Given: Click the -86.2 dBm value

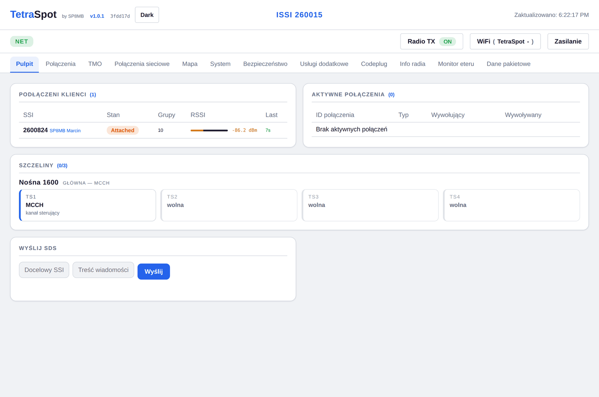Looking at the screenshot, I should pos(244,130).
